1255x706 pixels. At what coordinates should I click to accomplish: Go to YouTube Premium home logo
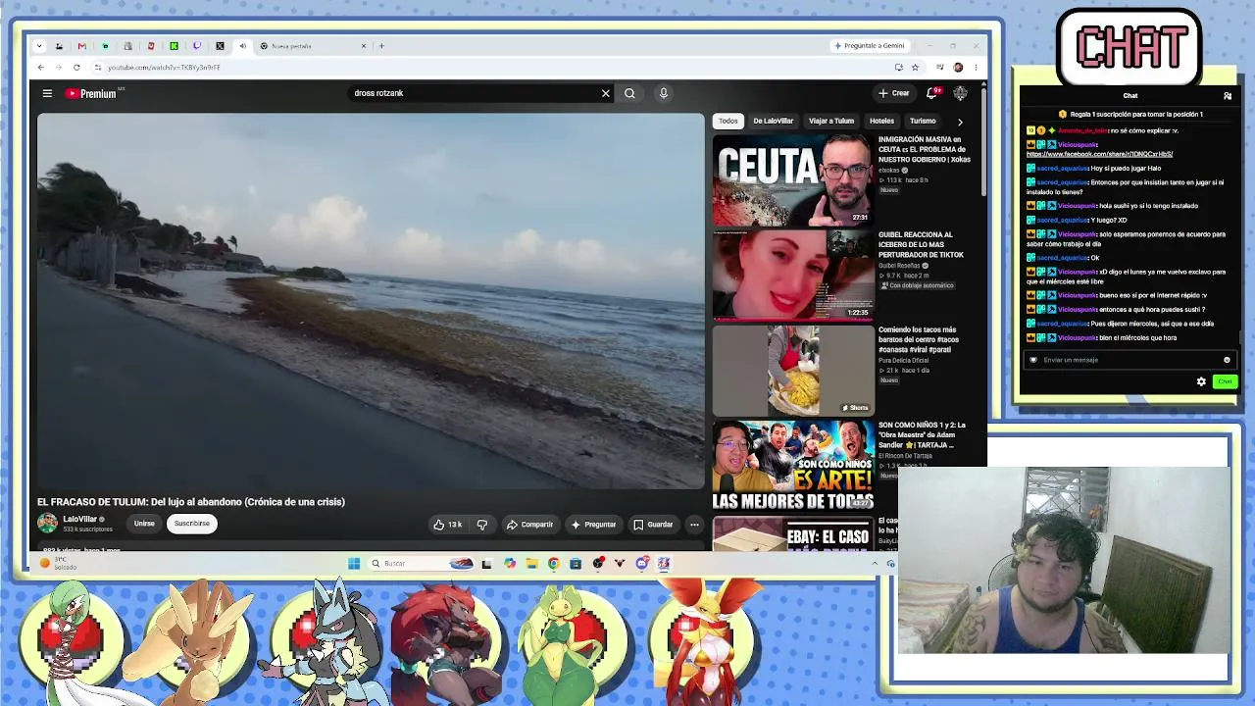(91, 93)
